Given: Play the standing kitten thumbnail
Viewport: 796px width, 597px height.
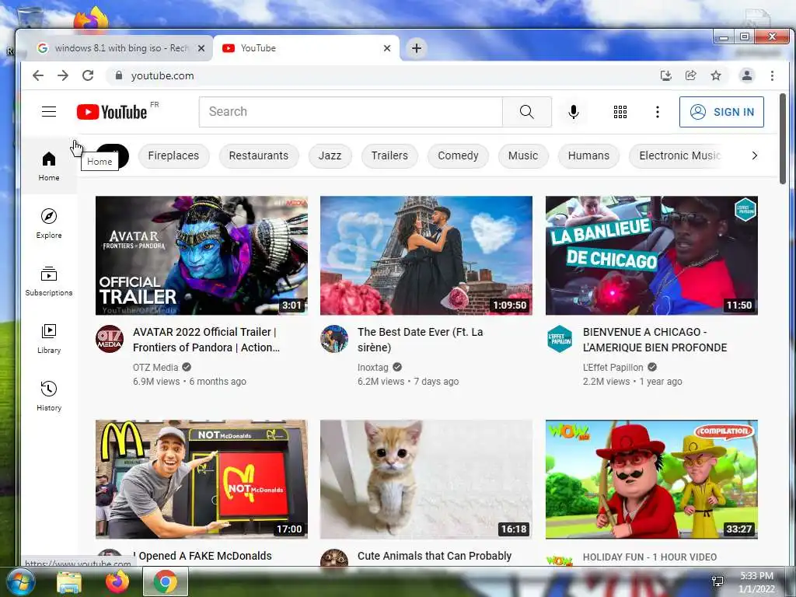Looking at the screenshot, I should 427,479.
